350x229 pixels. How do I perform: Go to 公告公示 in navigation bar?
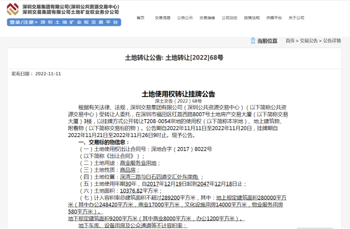point(185,18)
